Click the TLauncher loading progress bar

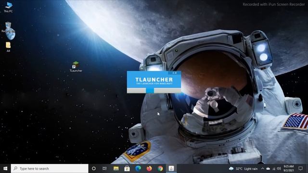tap(154, 90)
